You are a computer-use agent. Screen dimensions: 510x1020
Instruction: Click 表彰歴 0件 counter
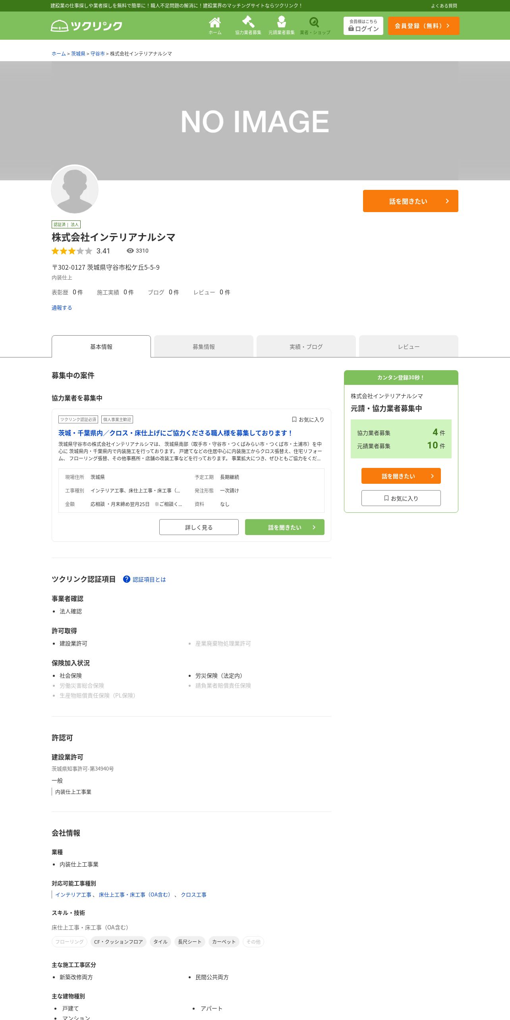pos(67,292)
